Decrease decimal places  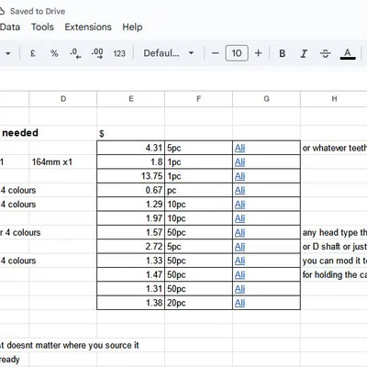[75, 53]
